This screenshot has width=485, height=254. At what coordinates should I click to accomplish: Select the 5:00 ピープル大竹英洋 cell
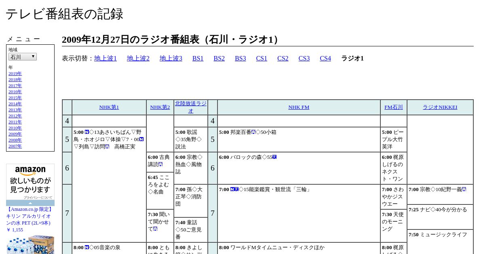click(394, 139)
